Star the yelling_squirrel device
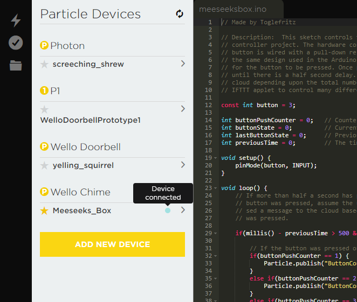Screen dimensions: 357x302 click(44, 165)
